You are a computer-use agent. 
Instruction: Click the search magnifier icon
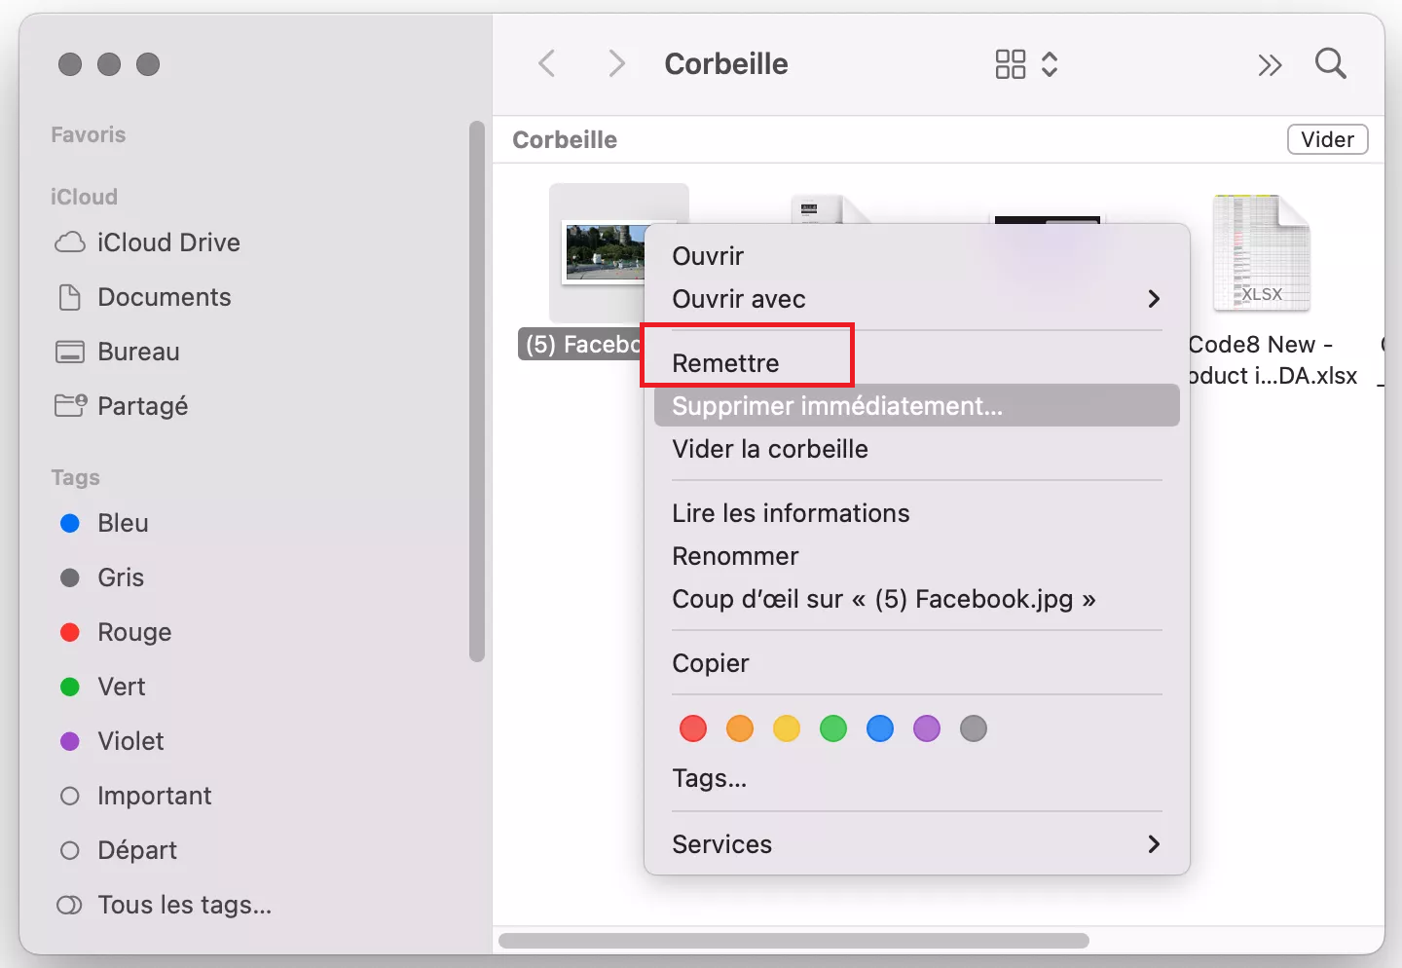1330,64
